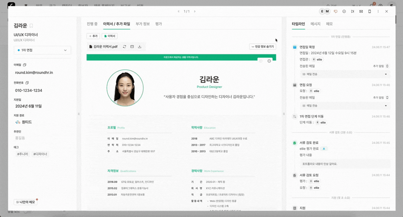Open the 평가 tab
This screenshot has width=403, height=217.
tap(159, 24)
